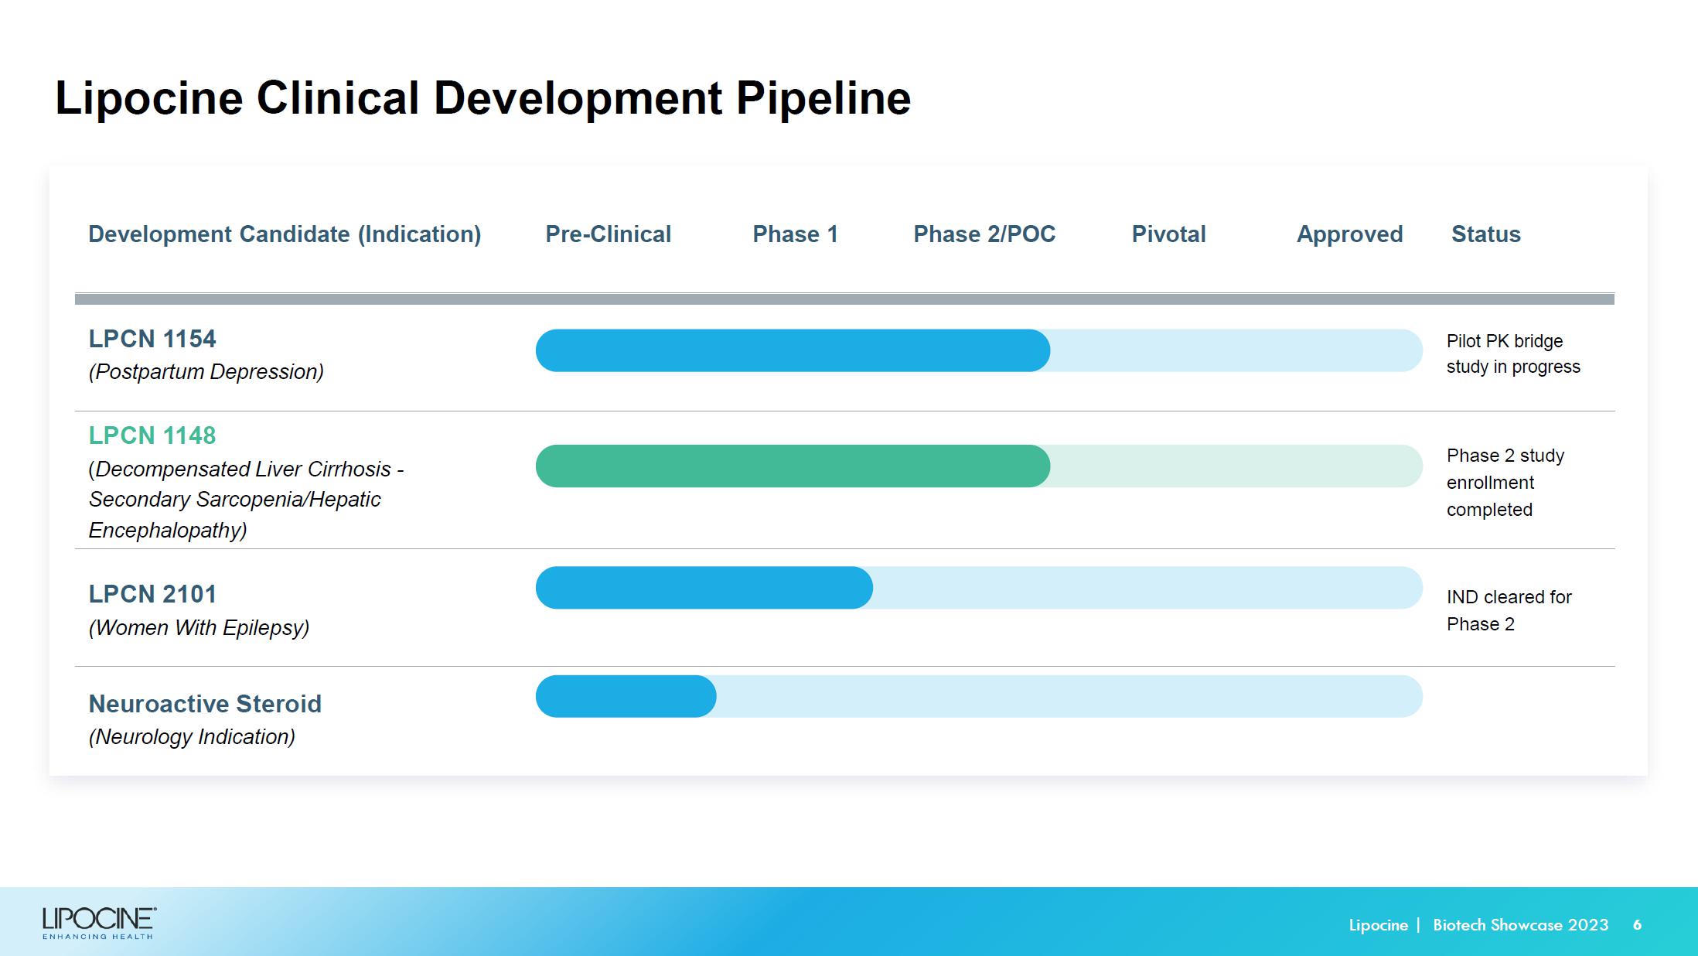Click the Neuroactive Steroid candidate name
The width and height of the screenshot is (1698, 956).
(x=205, y=704)
